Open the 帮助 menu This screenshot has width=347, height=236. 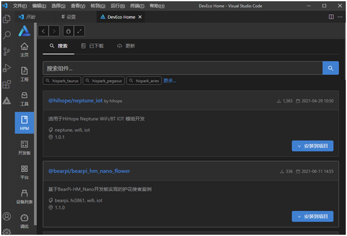[x=157, y=6]
